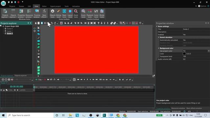The image size is (210, 118).
Task: Collapse the Background color section
Action: pyautogui.click(x=159, y=48)
